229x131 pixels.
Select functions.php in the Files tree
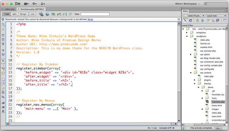point(218,102)
